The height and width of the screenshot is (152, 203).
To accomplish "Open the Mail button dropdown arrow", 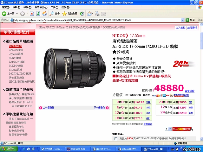I will coord(93,14).
